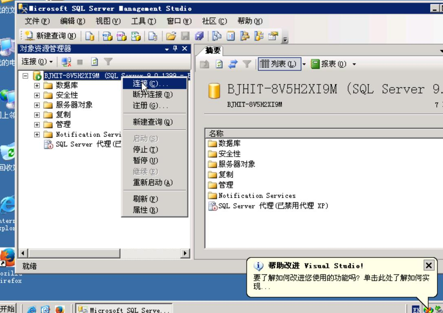
Task: Choose 新建查询(Q) from context menu
Action: point(154,122)
